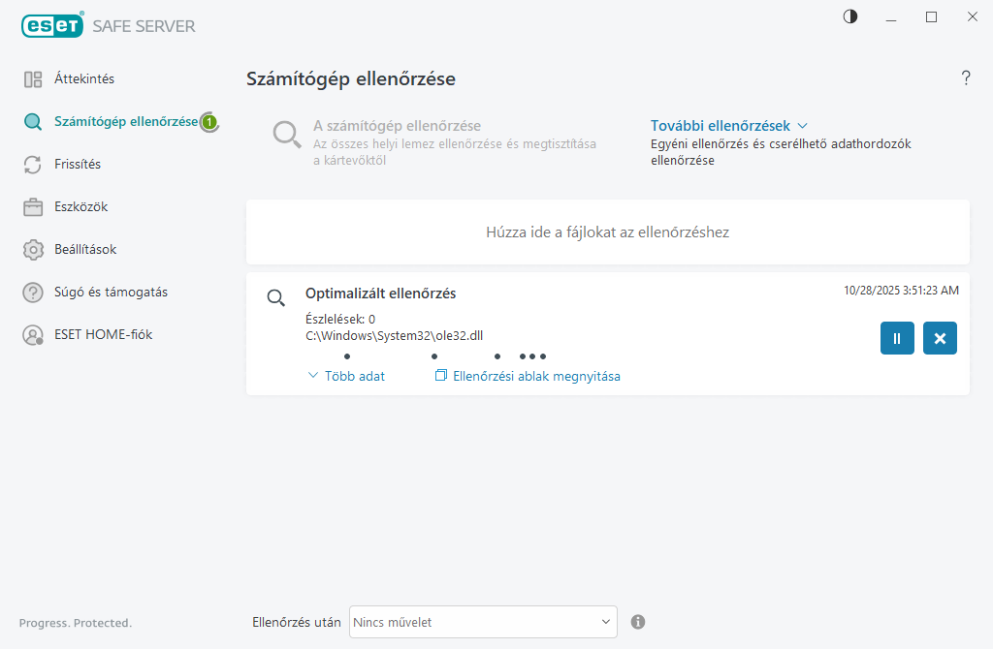Click the info icon beside Ellenőrzés után

tap(638, 622)
